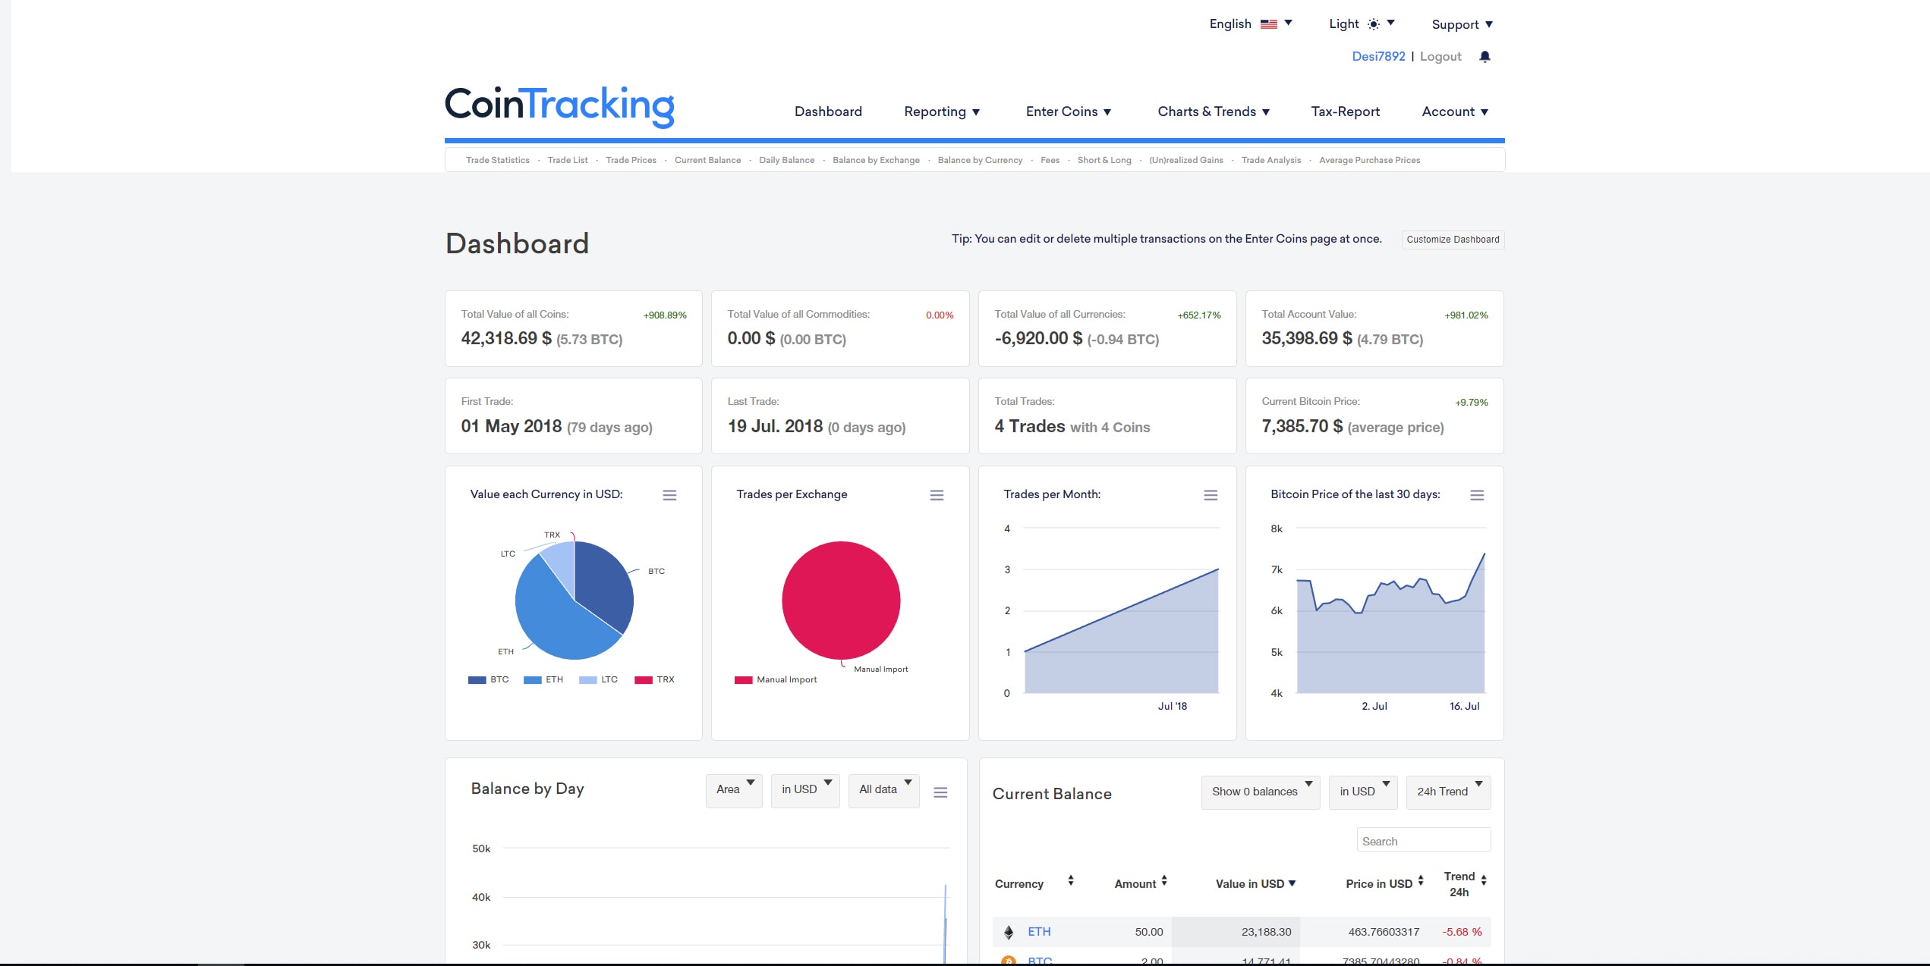
Task: Open the Bitcoin Price chart hamburger menu
Action: coord(1477,495)
